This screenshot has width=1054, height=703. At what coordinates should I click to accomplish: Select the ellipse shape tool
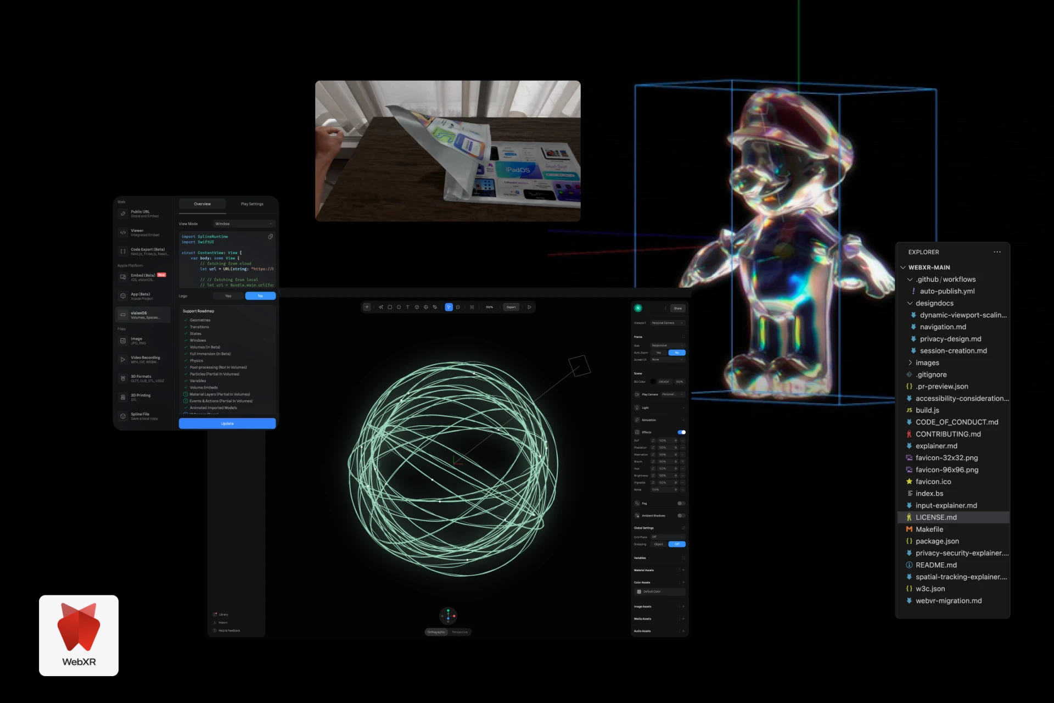coord(399,307)
